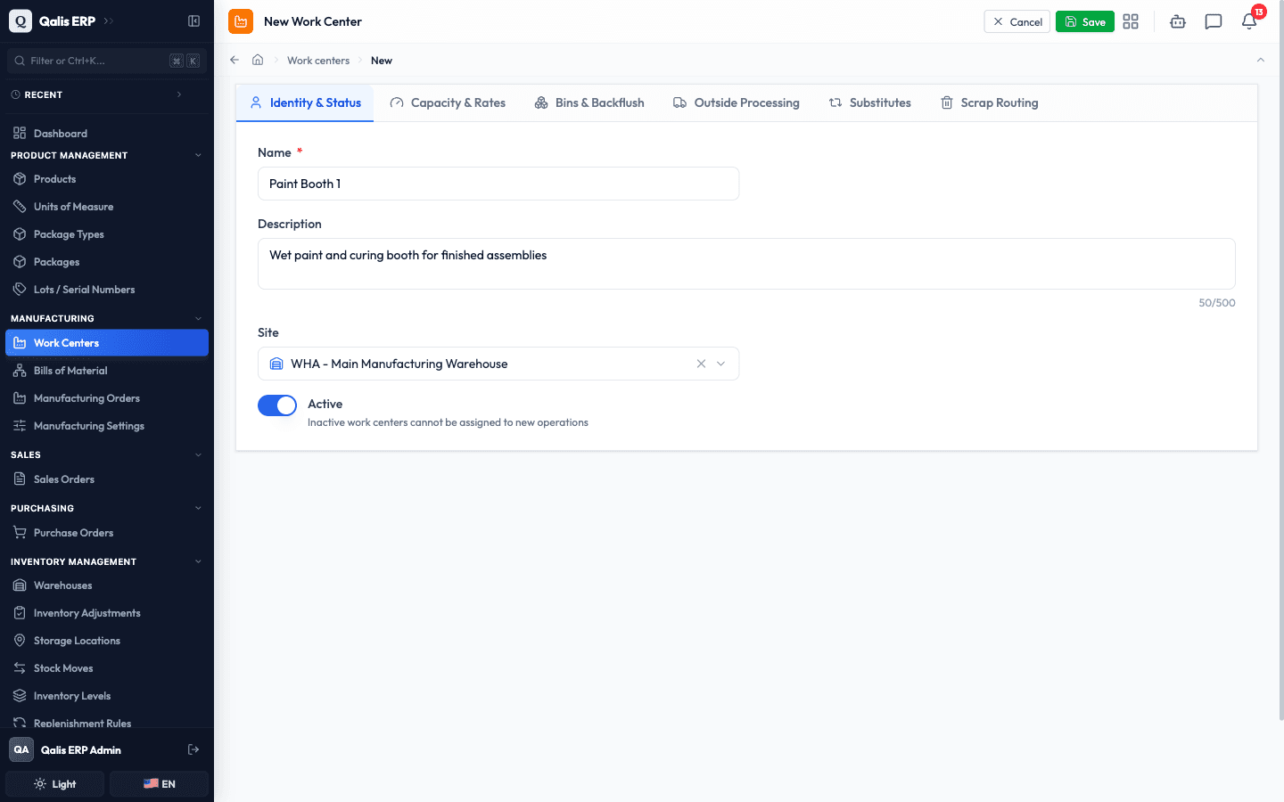The image size is (1284, 802).
Task: Collapse Sales section
Action: click(x=198, y=454)
